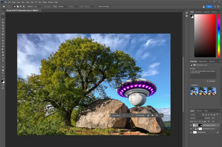
Task: Collapse the Variations section
Action: [x=191, y=85]
